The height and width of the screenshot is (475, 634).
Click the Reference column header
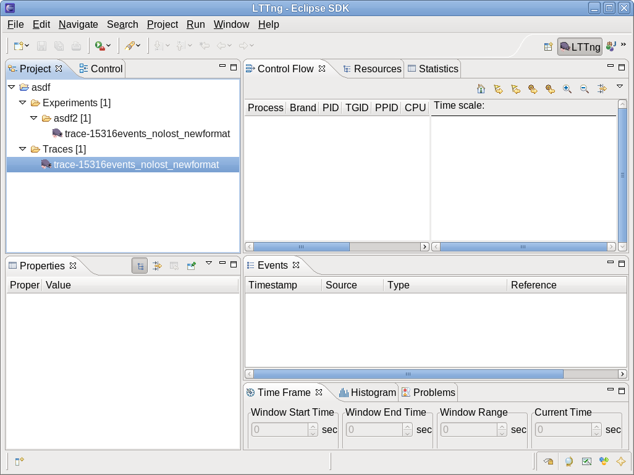(567, 285)
